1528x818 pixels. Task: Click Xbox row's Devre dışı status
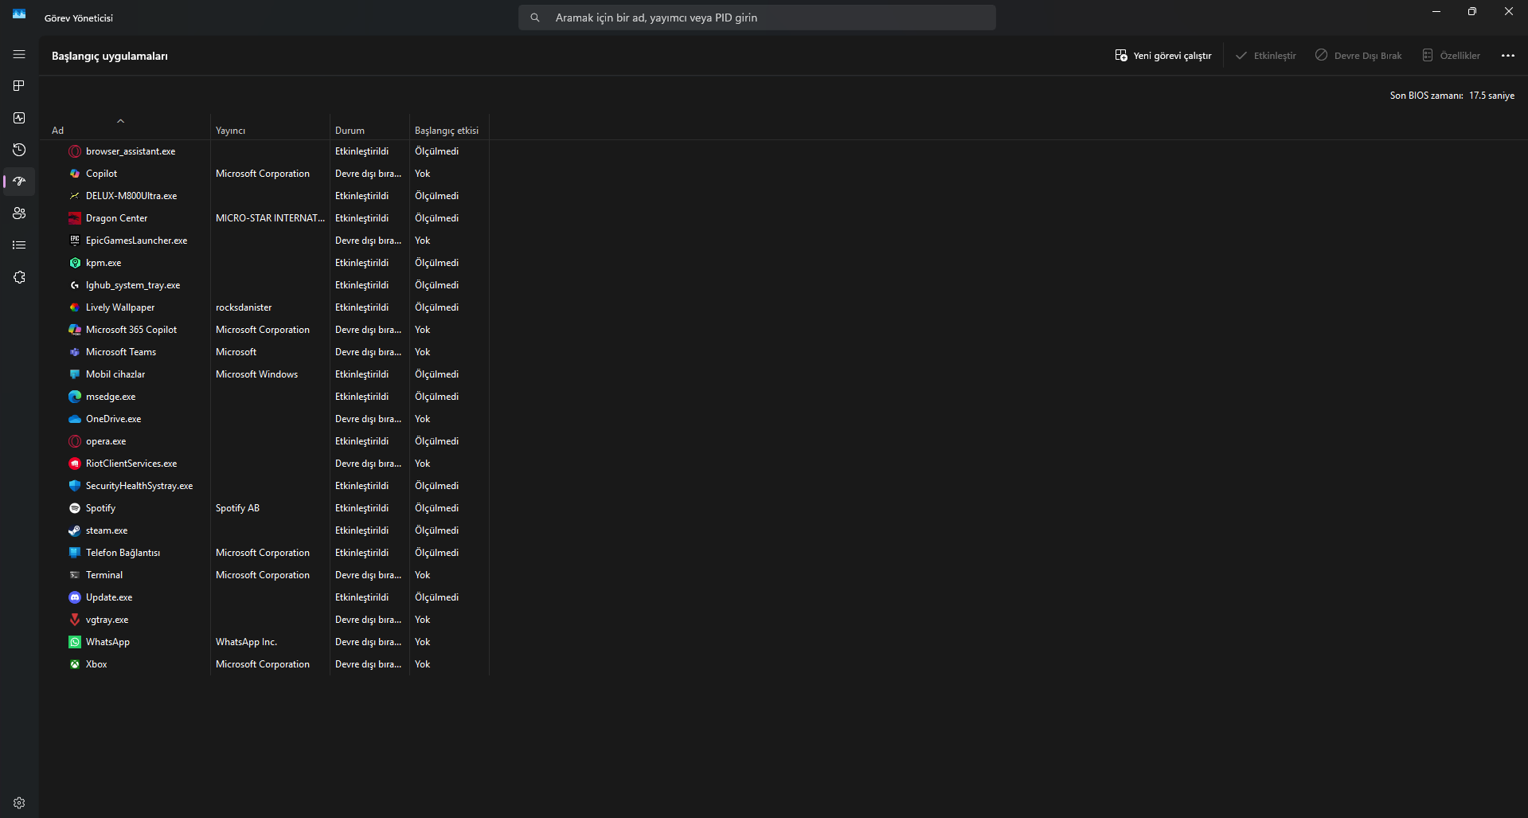pyautogui.click(x=368, y=664)
